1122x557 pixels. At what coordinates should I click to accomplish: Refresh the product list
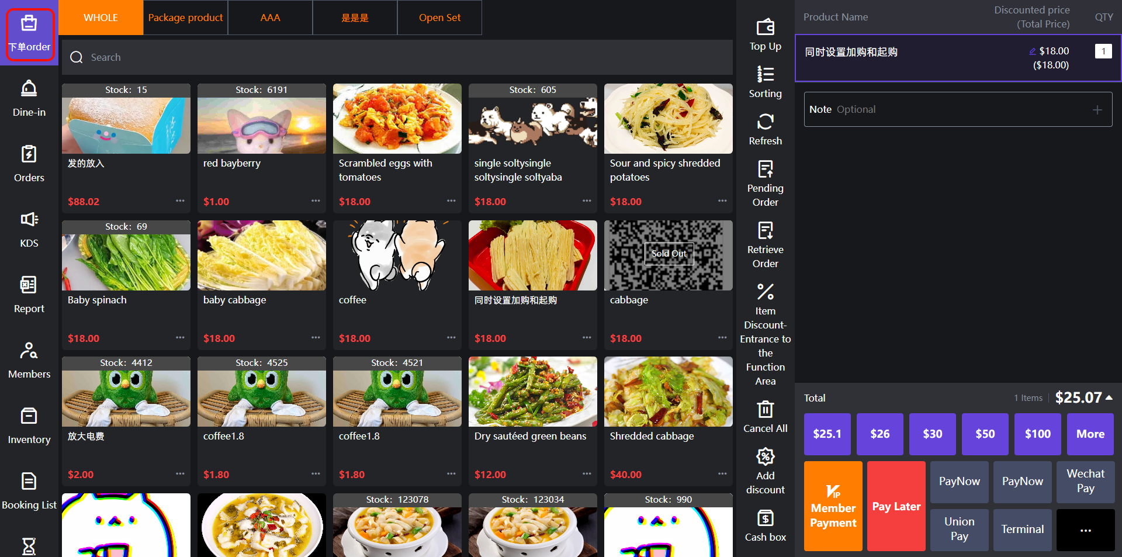[x=765, y=122]
